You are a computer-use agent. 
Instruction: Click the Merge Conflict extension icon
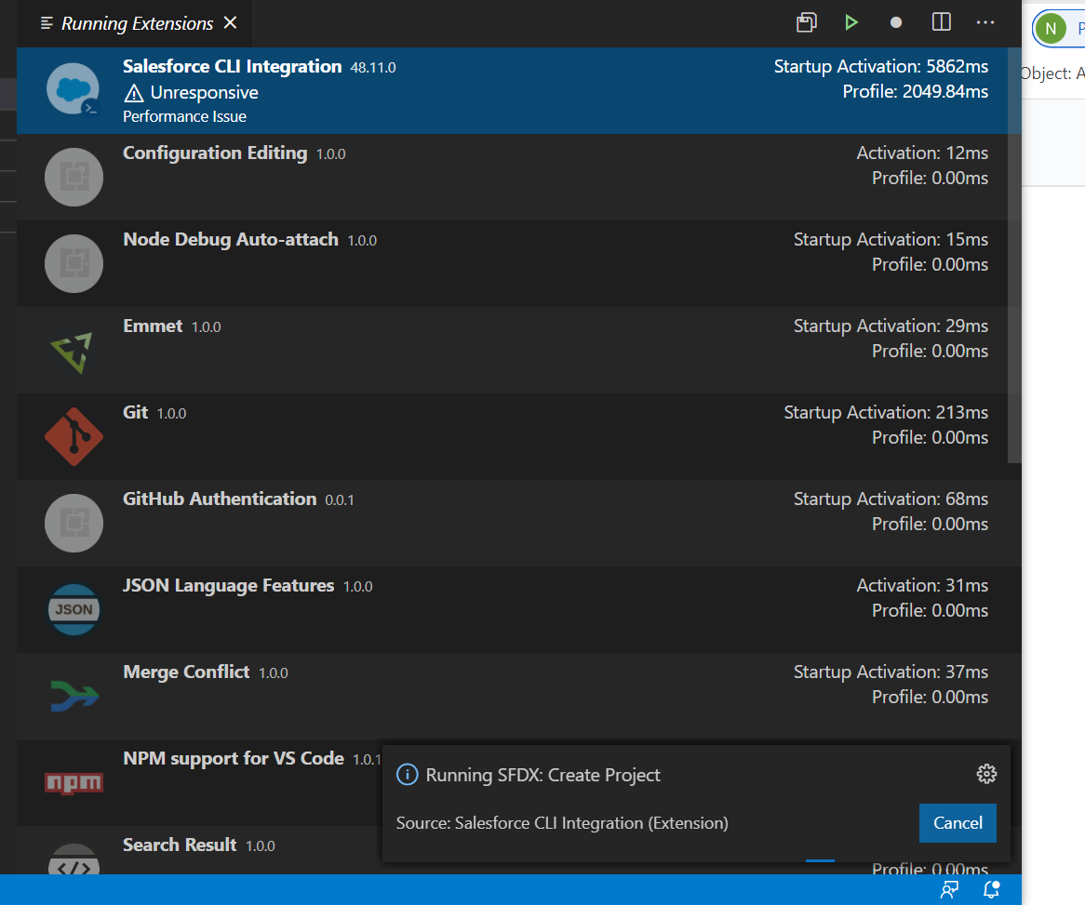click(74, 696)
